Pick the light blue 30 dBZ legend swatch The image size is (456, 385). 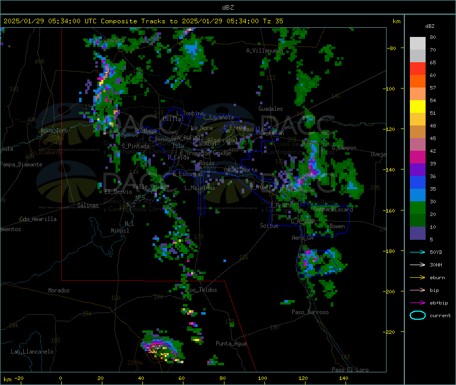coord(417,195)
